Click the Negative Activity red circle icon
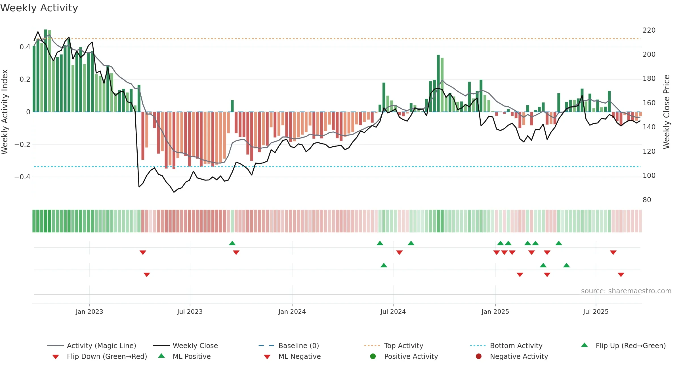The height and width of the screenshot is (383, 681). [479, 356]
